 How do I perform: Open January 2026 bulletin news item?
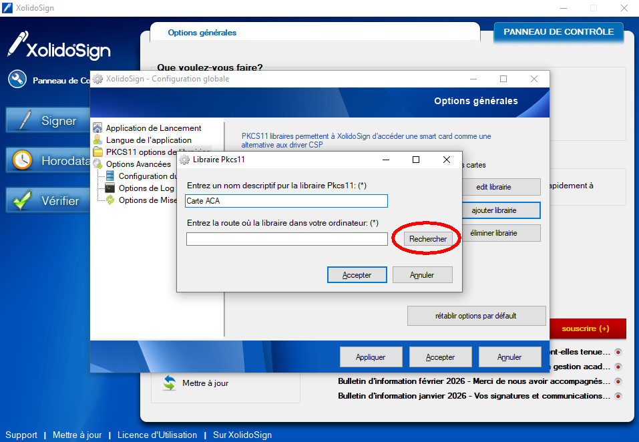pyautogui.click(x=473, y=396)
